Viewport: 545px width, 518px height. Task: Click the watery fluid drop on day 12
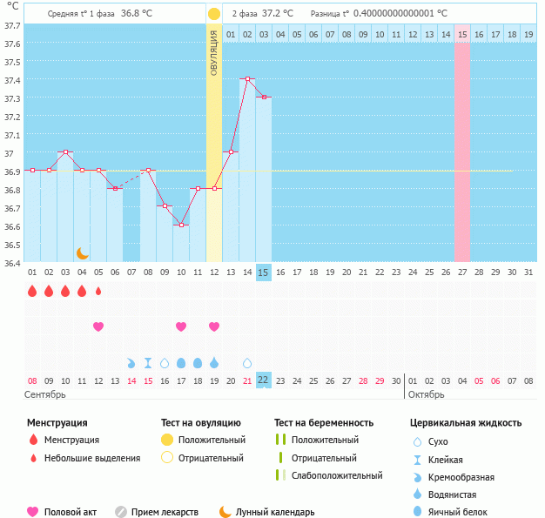pyautogui.click(x=214, y=362)
